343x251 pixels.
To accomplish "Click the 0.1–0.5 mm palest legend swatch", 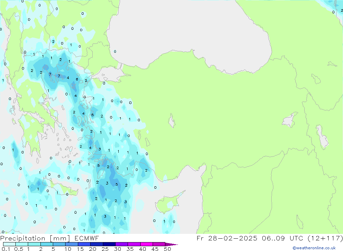I will 9,244.
